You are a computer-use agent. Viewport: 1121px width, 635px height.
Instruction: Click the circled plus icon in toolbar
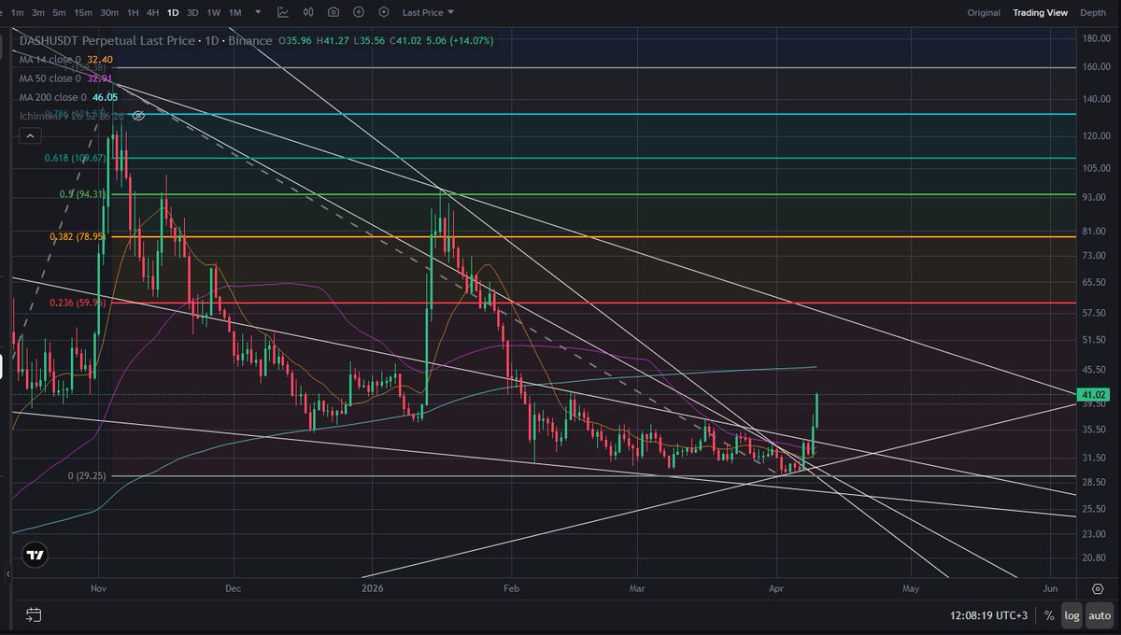click(359, 13)
